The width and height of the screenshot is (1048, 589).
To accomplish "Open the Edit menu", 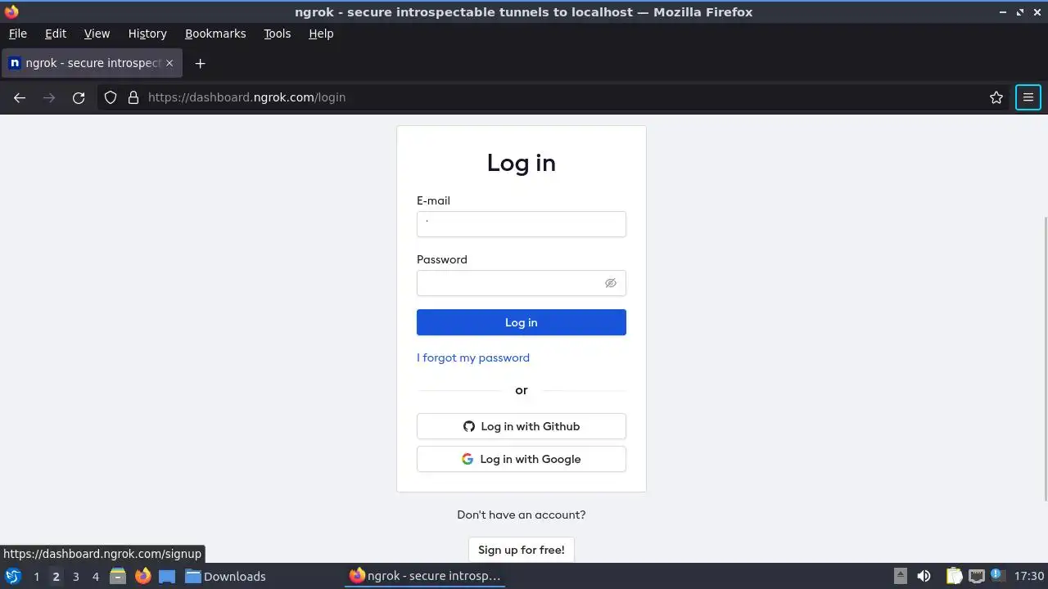I will pyautogui.click(x=56, y=34).
